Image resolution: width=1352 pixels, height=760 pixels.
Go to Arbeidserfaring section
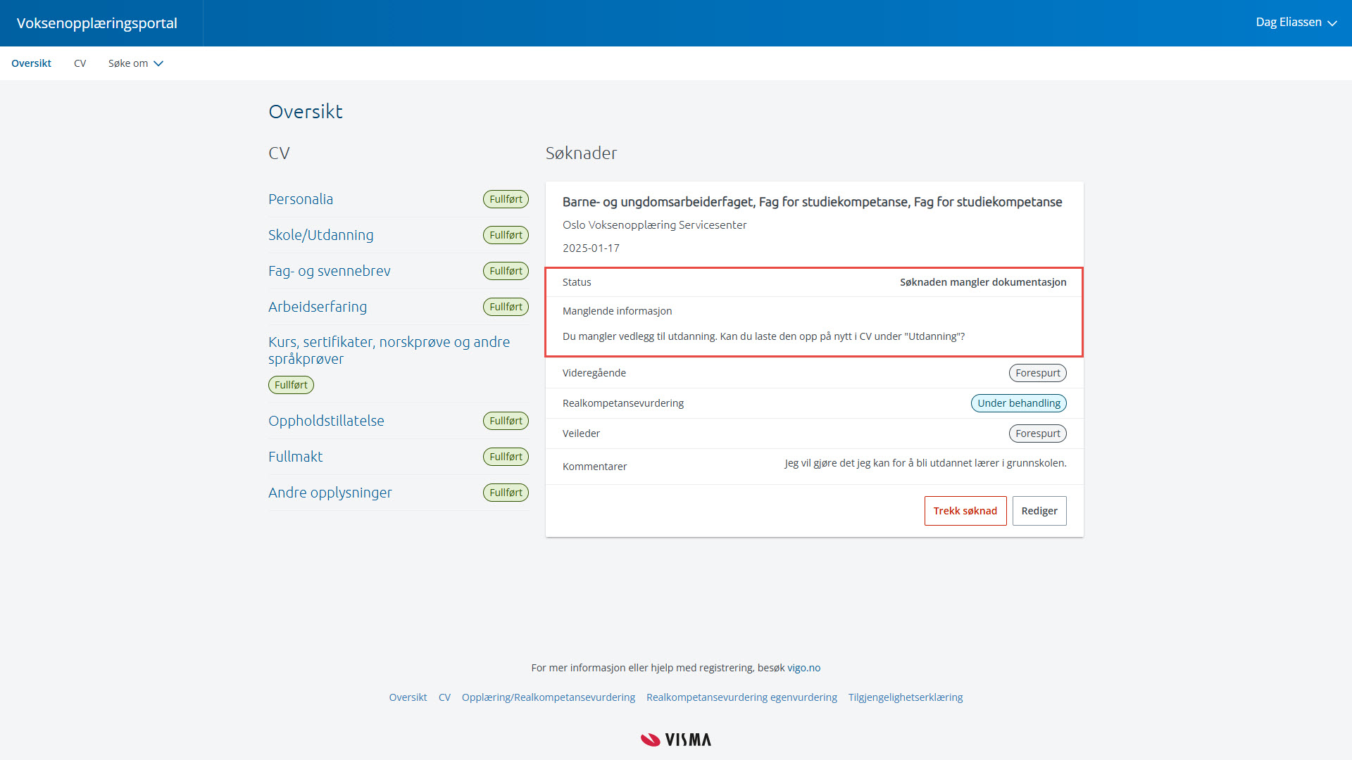pos(318,307)
